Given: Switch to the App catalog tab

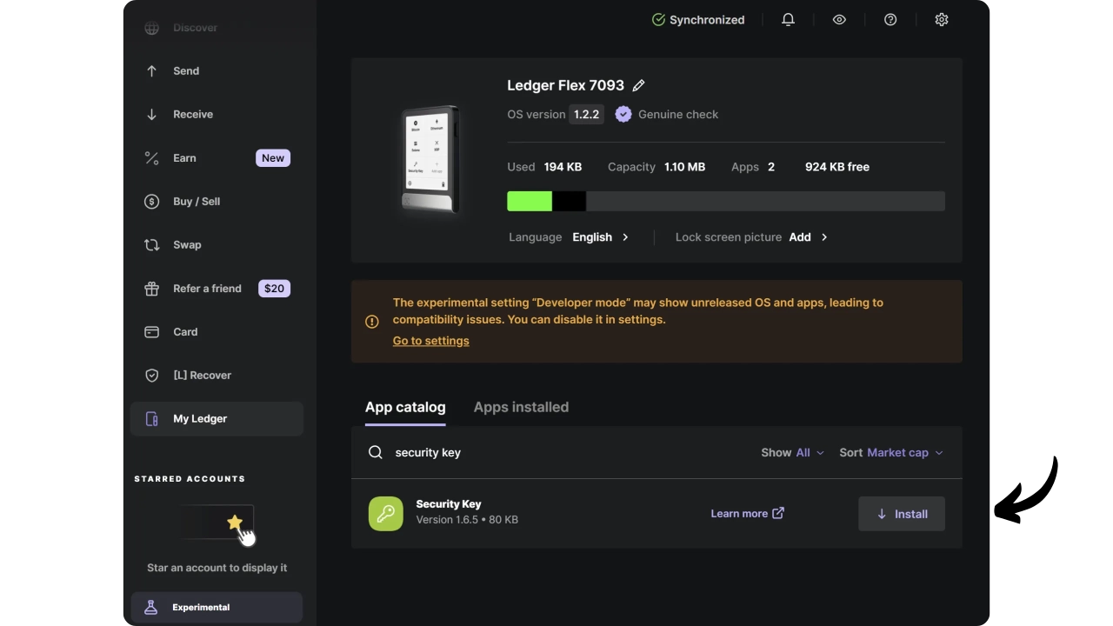Looking at the screenshot, I should click(x=405, y=407).
